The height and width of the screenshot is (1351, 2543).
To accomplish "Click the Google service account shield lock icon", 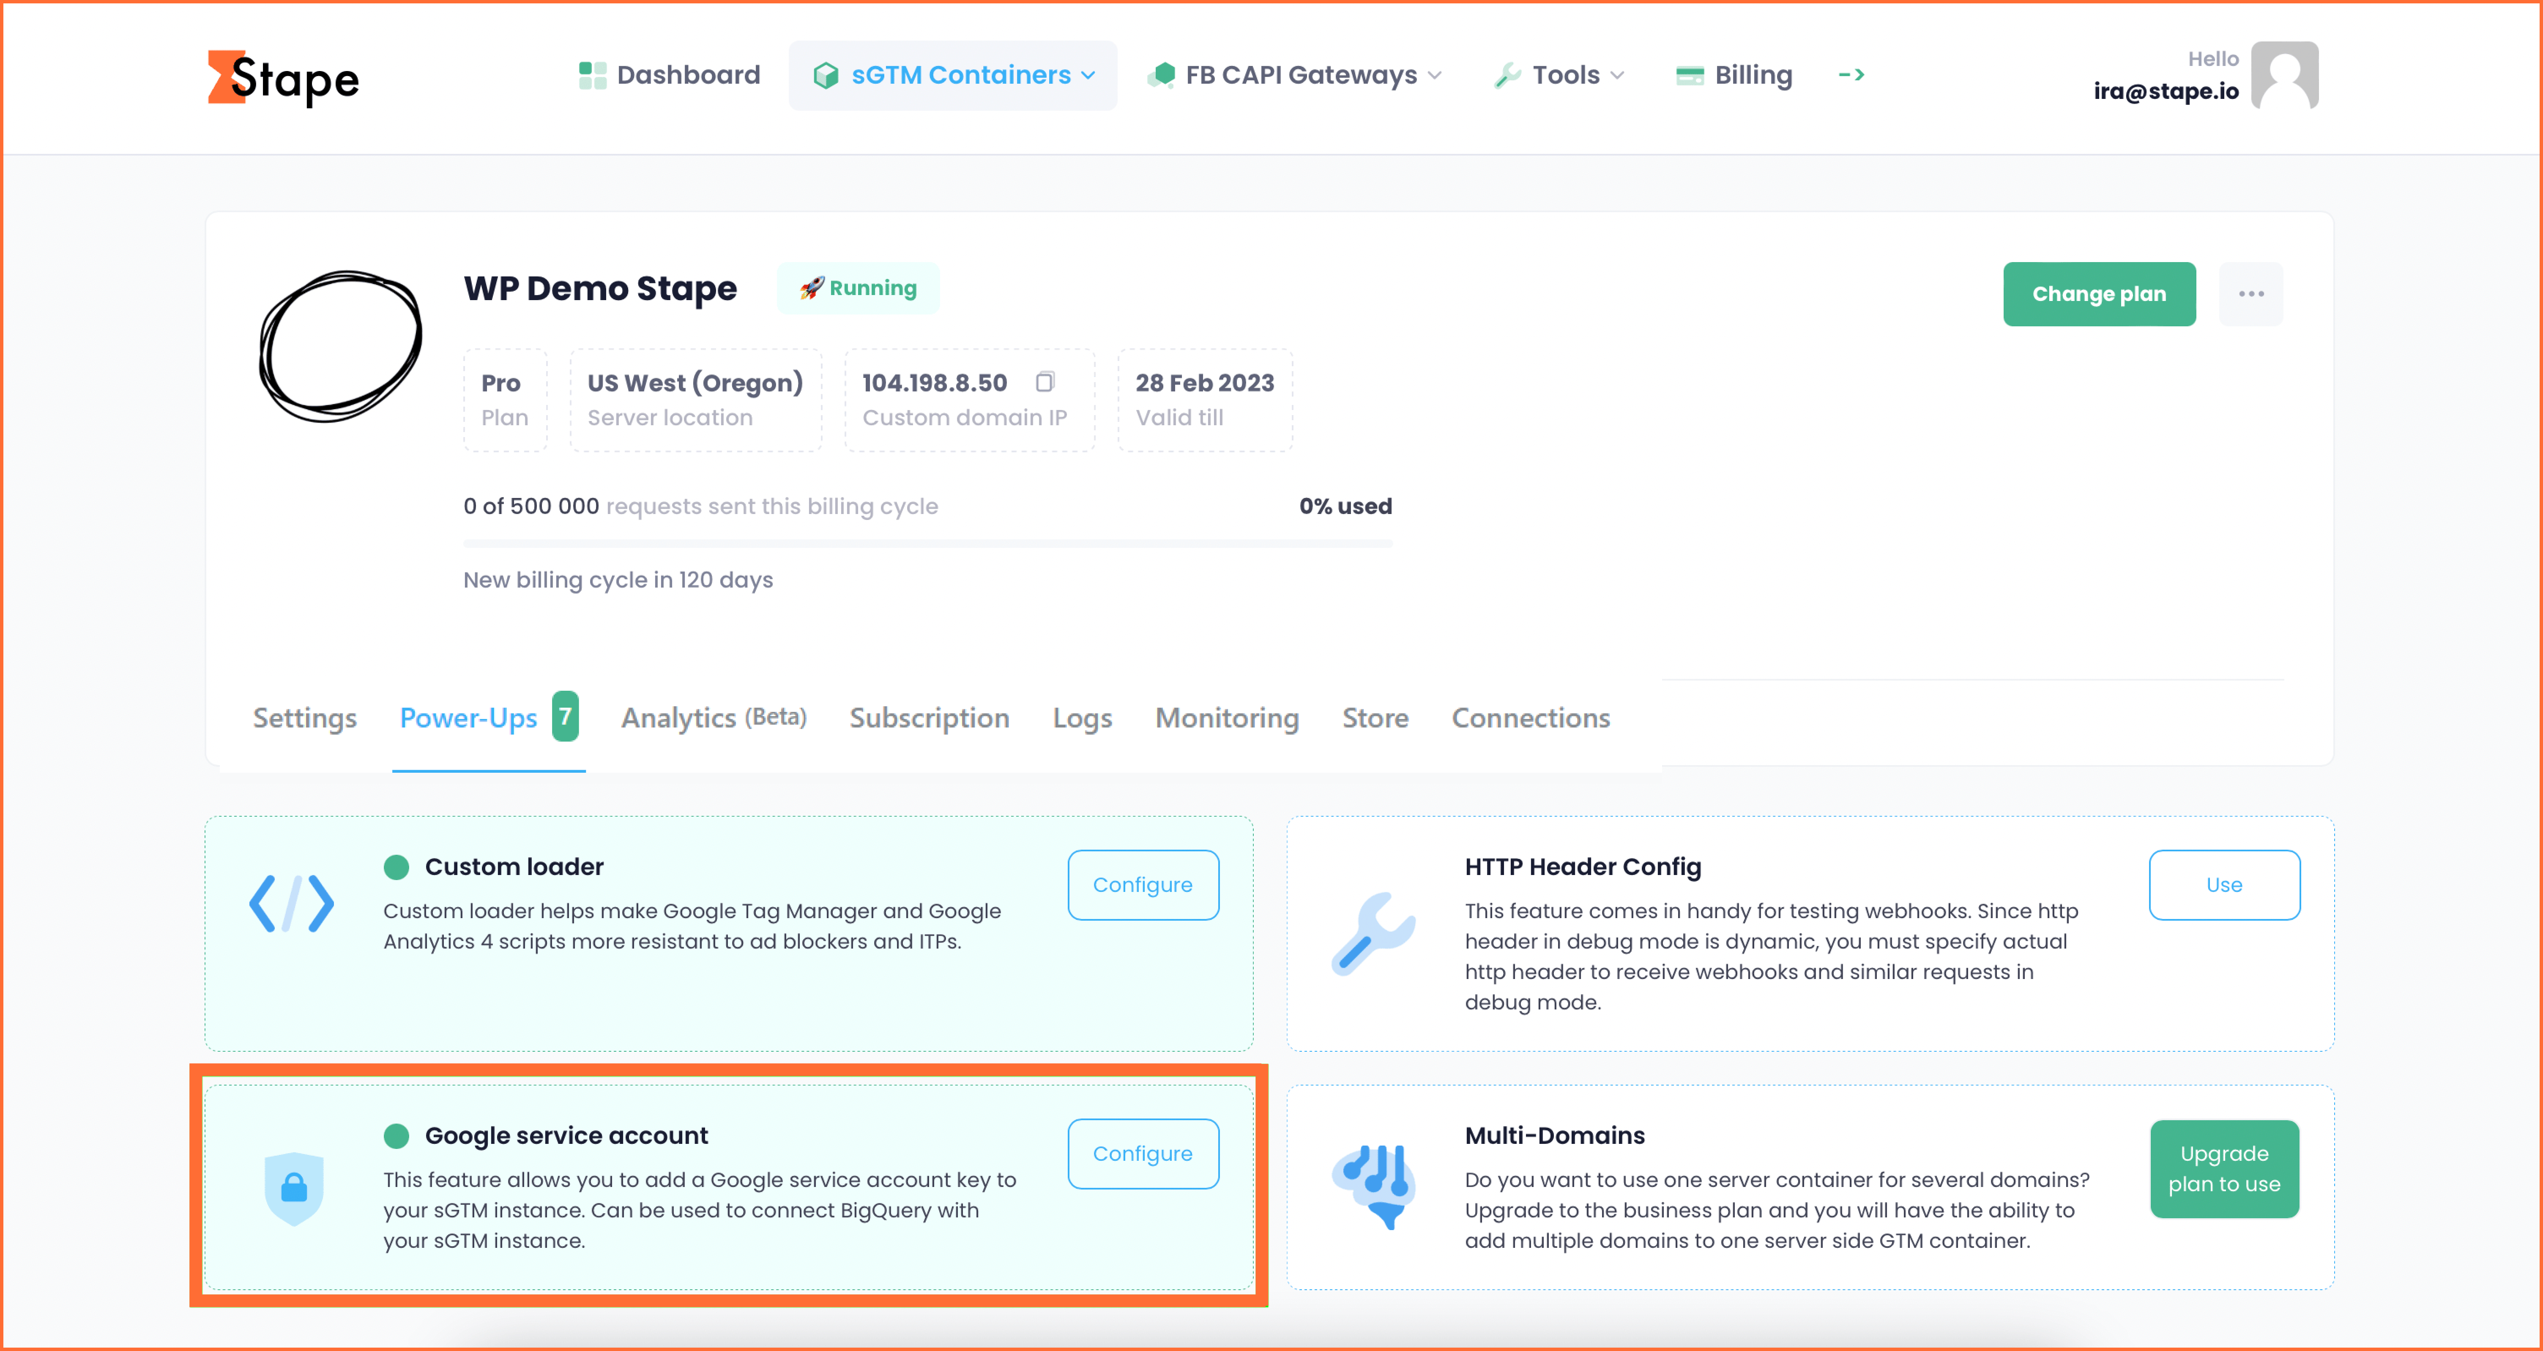I will click(293, 1188).
